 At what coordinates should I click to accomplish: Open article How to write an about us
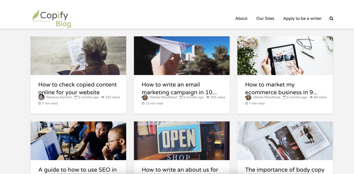tap(180, 170)
